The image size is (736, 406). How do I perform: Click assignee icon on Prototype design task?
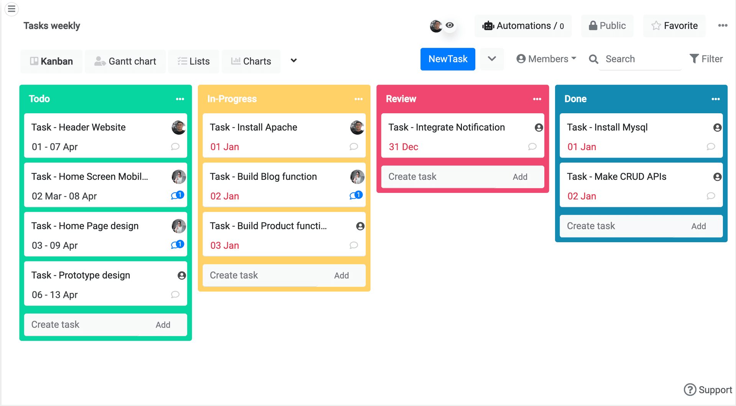click(182, 276)
